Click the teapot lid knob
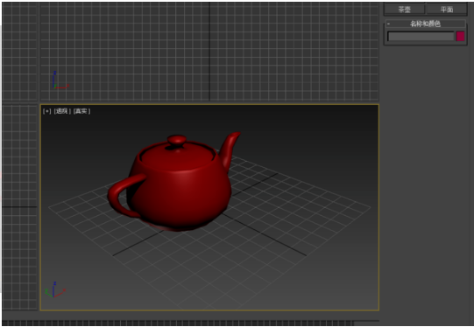This screenshot has height=327, width=474. pyautogui.click(x=177, y=141)
